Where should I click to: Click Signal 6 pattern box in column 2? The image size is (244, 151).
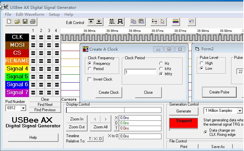(x=41, y=85)
